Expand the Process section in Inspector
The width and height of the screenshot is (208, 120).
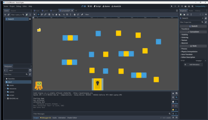click(193, 49)
